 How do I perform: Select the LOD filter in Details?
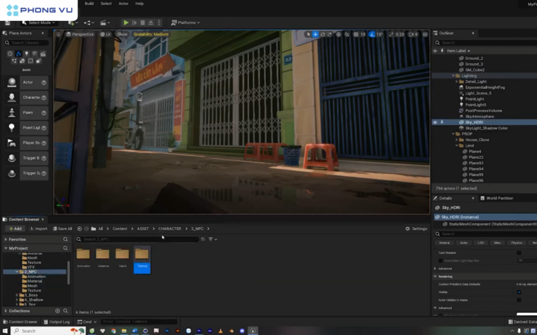pyautogui.click(x=481, y=243)
